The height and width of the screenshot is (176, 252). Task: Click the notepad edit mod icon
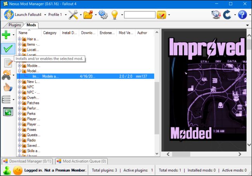[9, 63]
